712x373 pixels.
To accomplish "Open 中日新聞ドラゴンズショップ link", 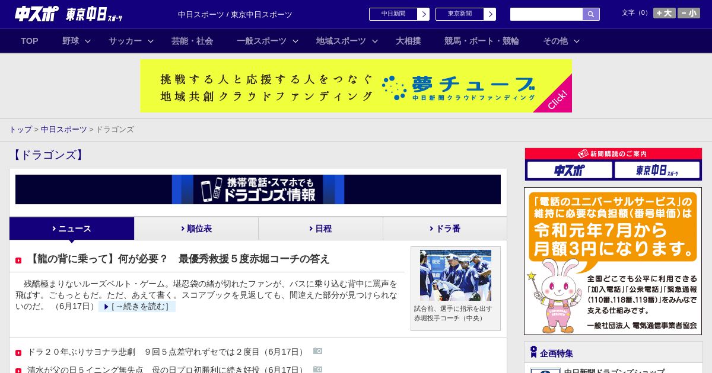I will 614,371.
